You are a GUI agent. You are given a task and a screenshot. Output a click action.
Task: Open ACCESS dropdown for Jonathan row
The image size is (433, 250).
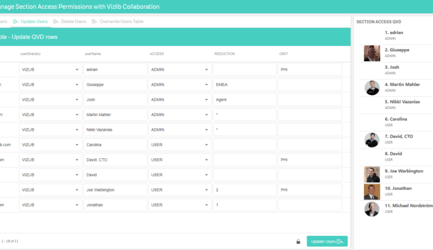[x=180, y=205]
